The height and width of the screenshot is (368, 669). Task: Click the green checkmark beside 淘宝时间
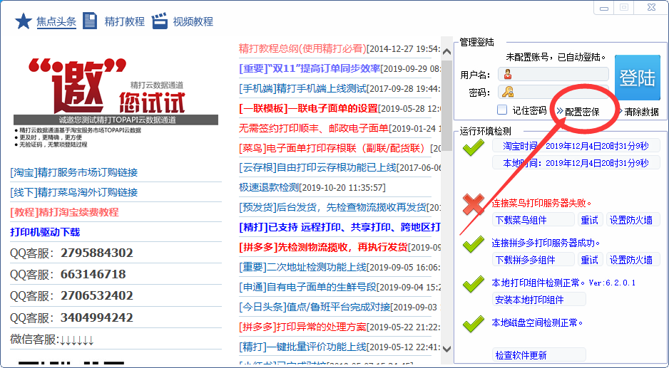coord(473,147)
